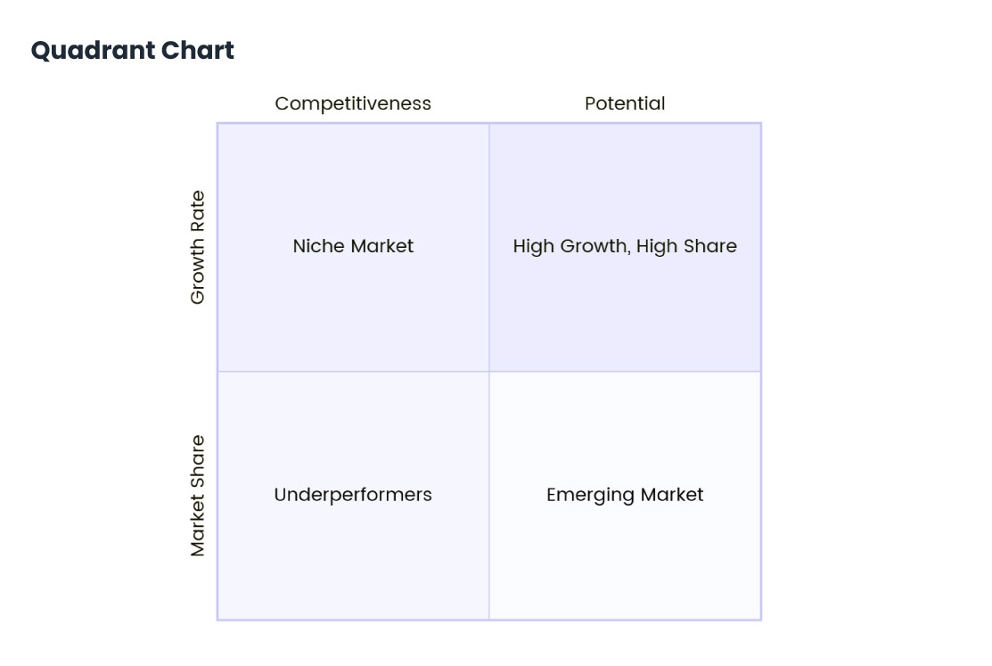Click the top-right corner of the chart border
Image resolution: width=992 pixels, height=666 pixels.
761,123
